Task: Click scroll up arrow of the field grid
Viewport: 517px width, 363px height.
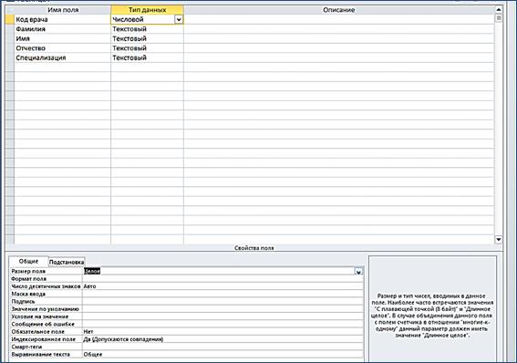Action: tap(499, 9)
